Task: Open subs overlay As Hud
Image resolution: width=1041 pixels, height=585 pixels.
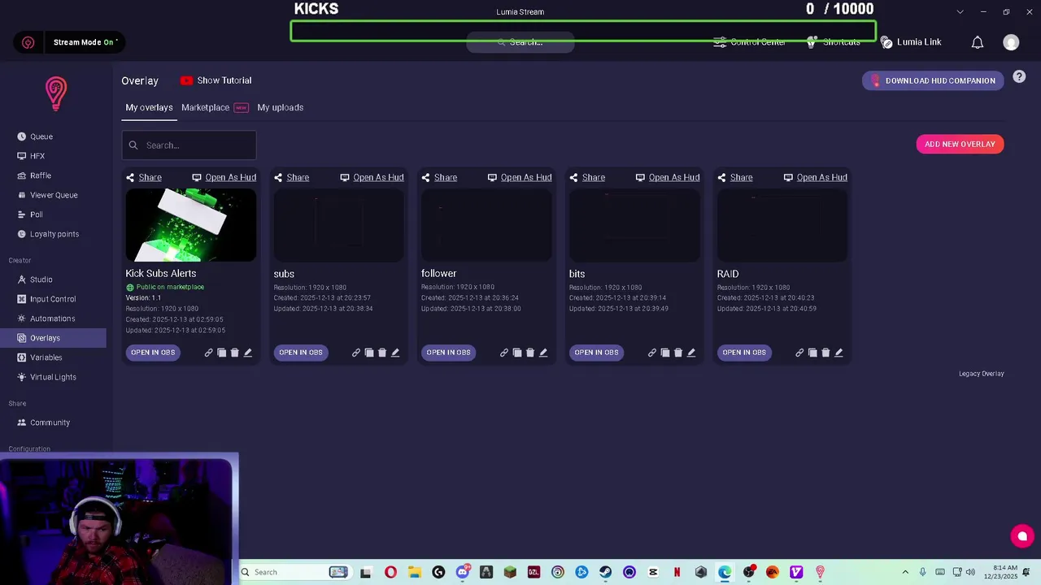Action: (372, 177)
